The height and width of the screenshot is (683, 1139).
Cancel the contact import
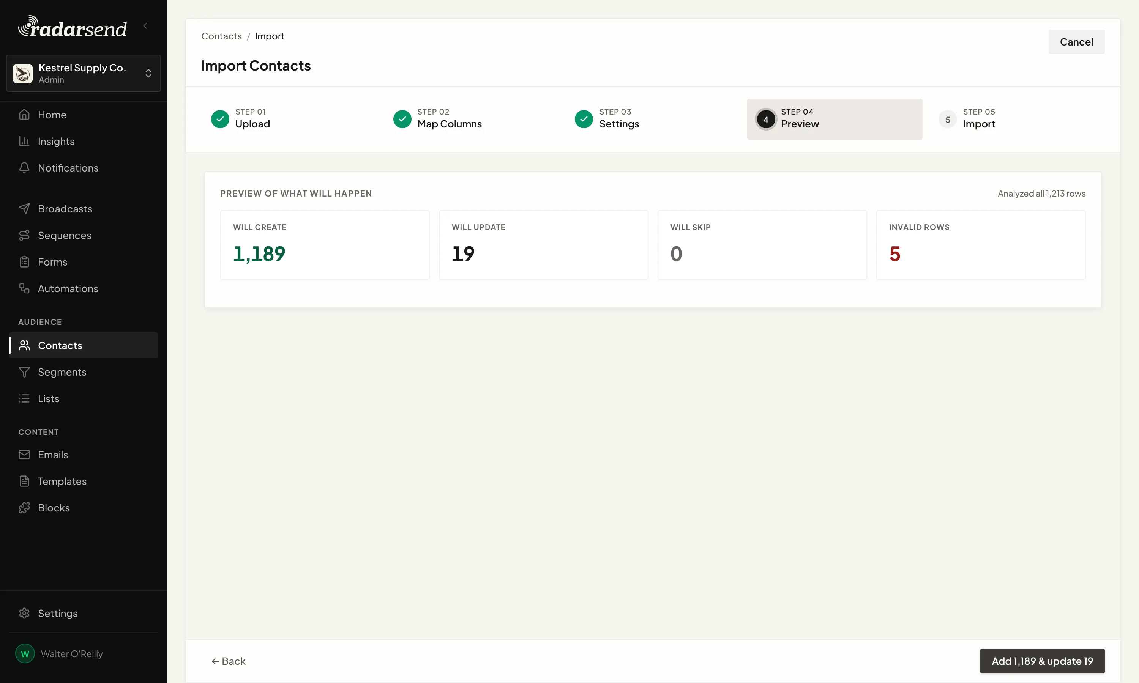[x=1076, y=42]
